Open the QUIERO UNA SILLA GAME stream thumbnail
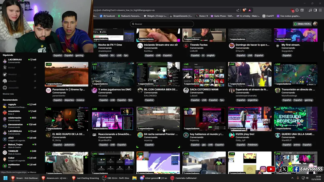The height and width of the screenshot is (182, 324). (x=296, y=119)
